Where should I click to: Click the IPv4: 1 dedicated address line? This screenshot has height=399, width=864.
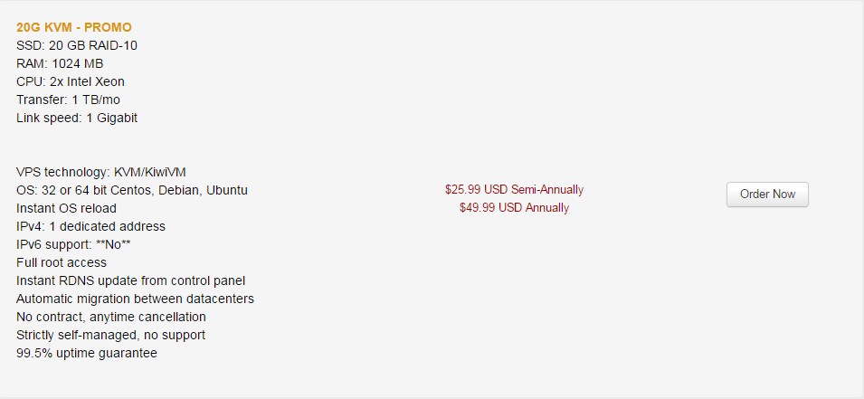(x=90, y=226)
